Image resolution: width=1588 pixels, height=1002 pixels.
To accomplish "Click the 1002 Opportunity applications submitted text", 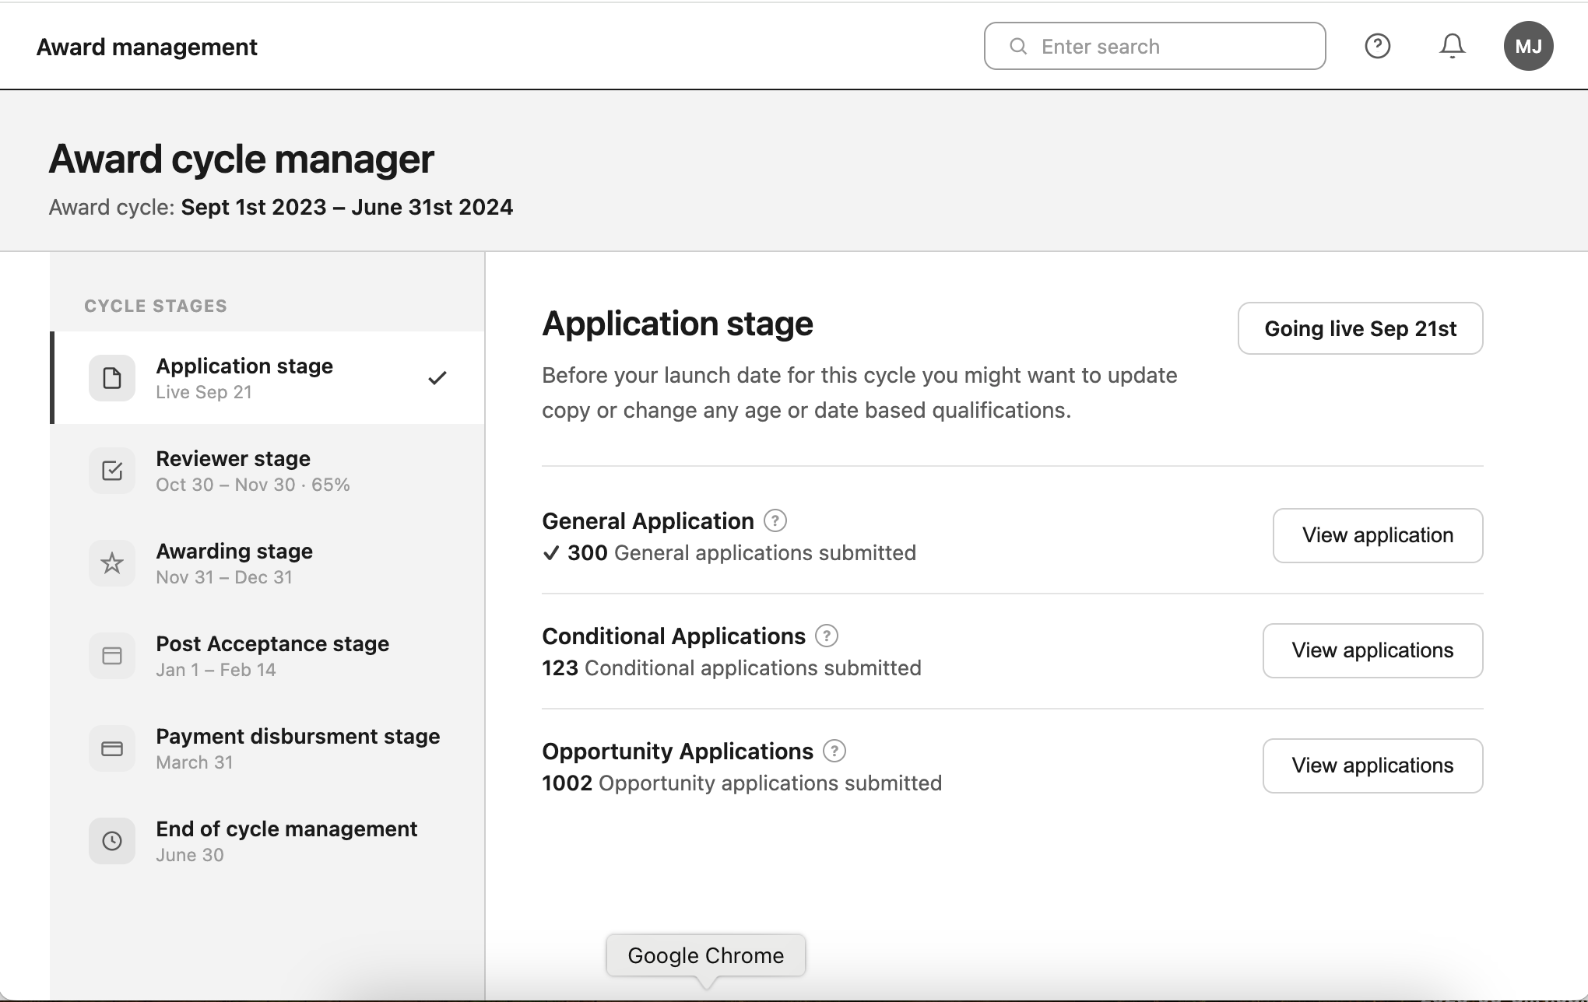I will pyautogui.click(x=742, y=783).
